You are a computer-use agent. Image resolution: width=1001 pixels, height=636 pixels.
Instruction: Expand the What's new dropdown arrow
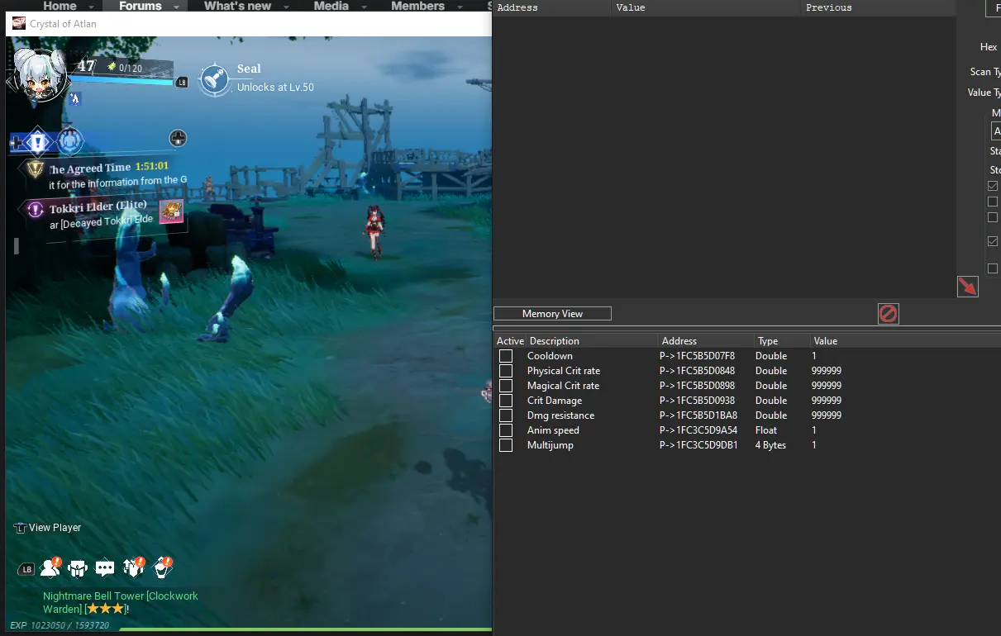click(288, 7)
